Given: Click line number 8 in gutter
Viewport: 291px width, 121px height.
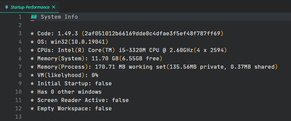Looking at the screenshot, I should tap(20, 75).
